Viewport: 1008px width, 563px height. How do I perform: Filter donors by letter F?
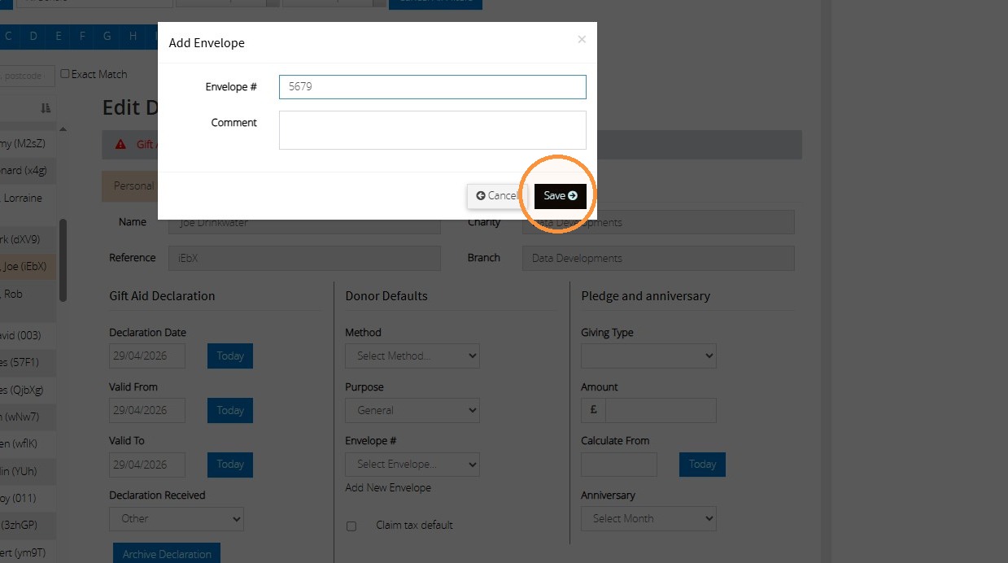click(83, 36)
